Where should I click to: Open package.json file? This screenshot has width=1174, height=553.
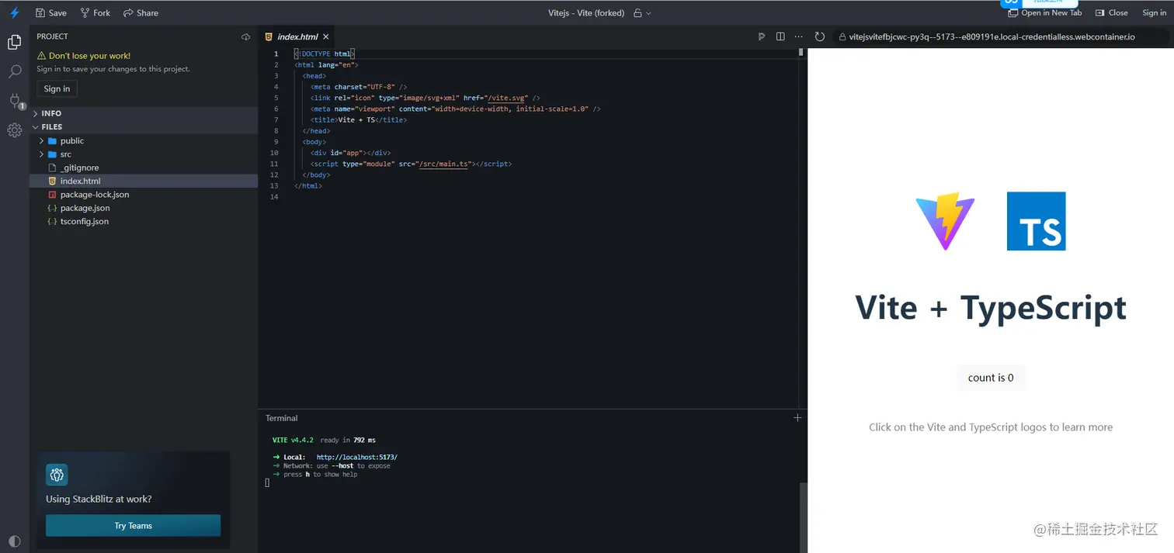coord(144,208)
